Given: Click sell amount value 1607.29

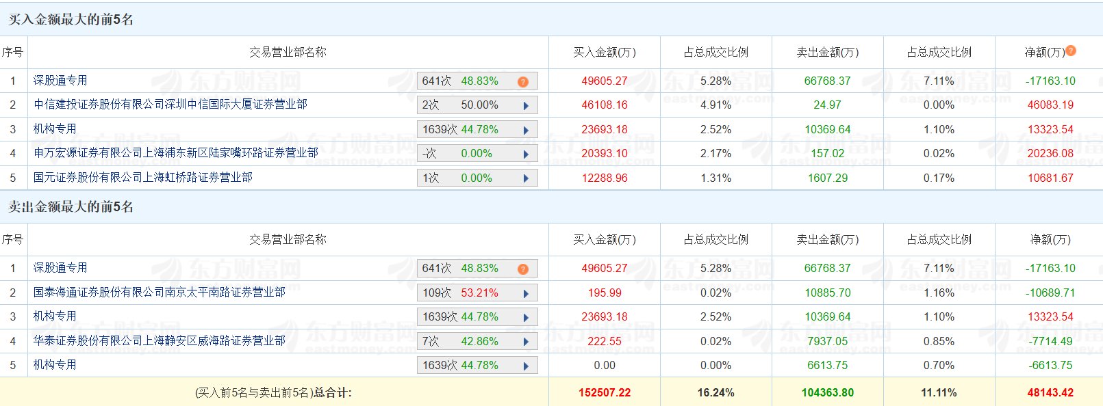Looking at the screenshot, I should [828, 178].
